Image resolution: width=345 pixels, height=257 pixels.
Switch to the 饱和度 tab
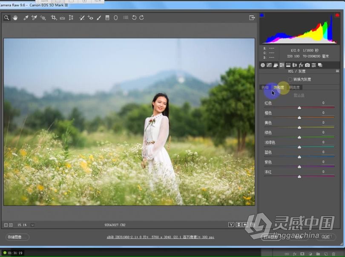279,87
